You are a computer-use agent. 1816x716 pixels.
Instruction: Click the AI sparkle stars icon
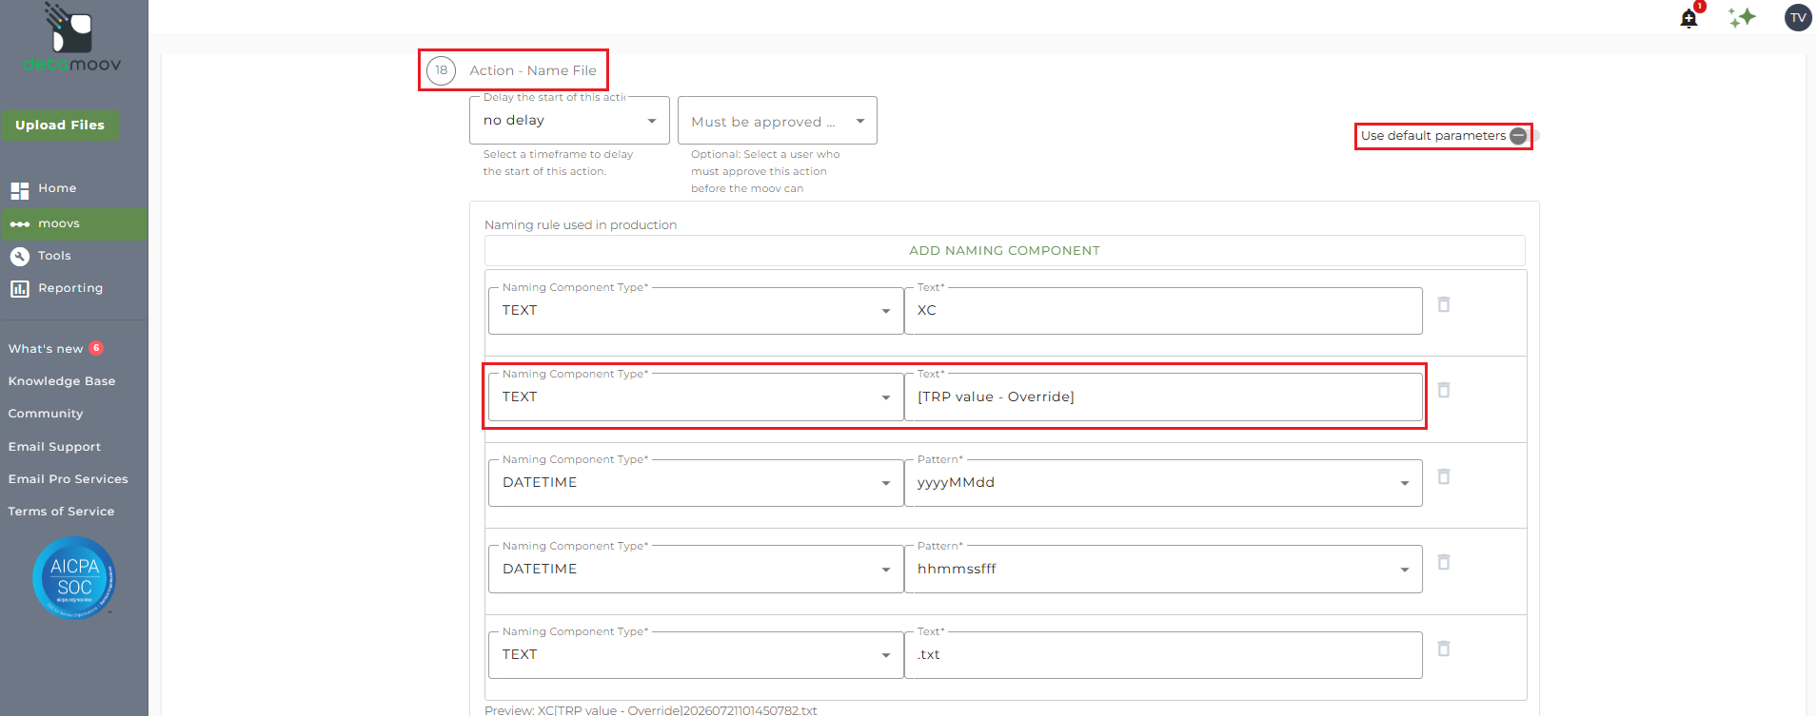click(1743, 17)
